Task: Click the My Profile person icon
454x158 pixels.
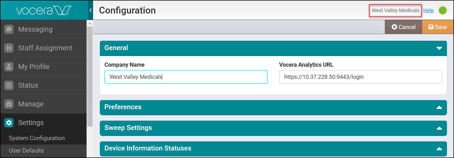Action: [x=9, y=67]
